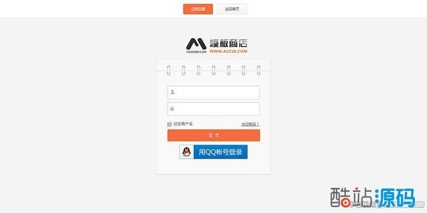Click the 模板商店 logo title text
The height and width of the screenshot is (213, 427).
228,43
